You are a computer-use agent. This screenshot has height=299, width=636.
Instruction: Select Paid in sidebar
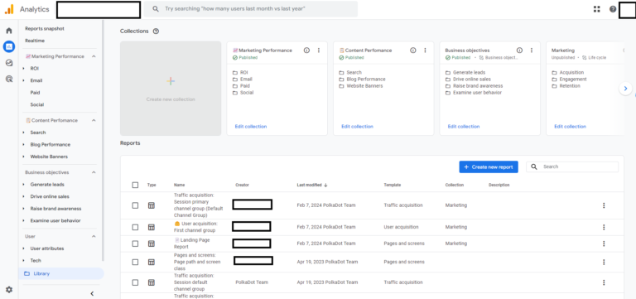(35, 93)
